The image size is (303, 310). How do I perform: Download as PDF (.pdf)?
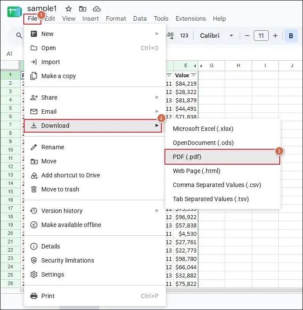click(x=222, y=157)
